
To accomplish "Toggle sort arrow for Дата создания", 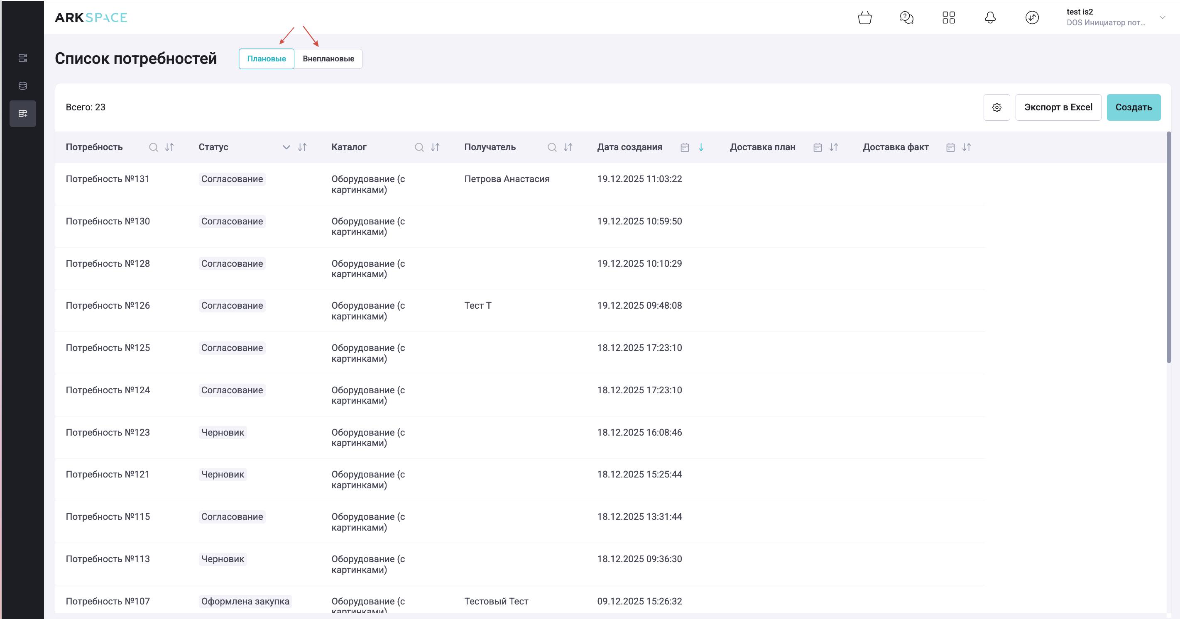I will pos(701,147).
